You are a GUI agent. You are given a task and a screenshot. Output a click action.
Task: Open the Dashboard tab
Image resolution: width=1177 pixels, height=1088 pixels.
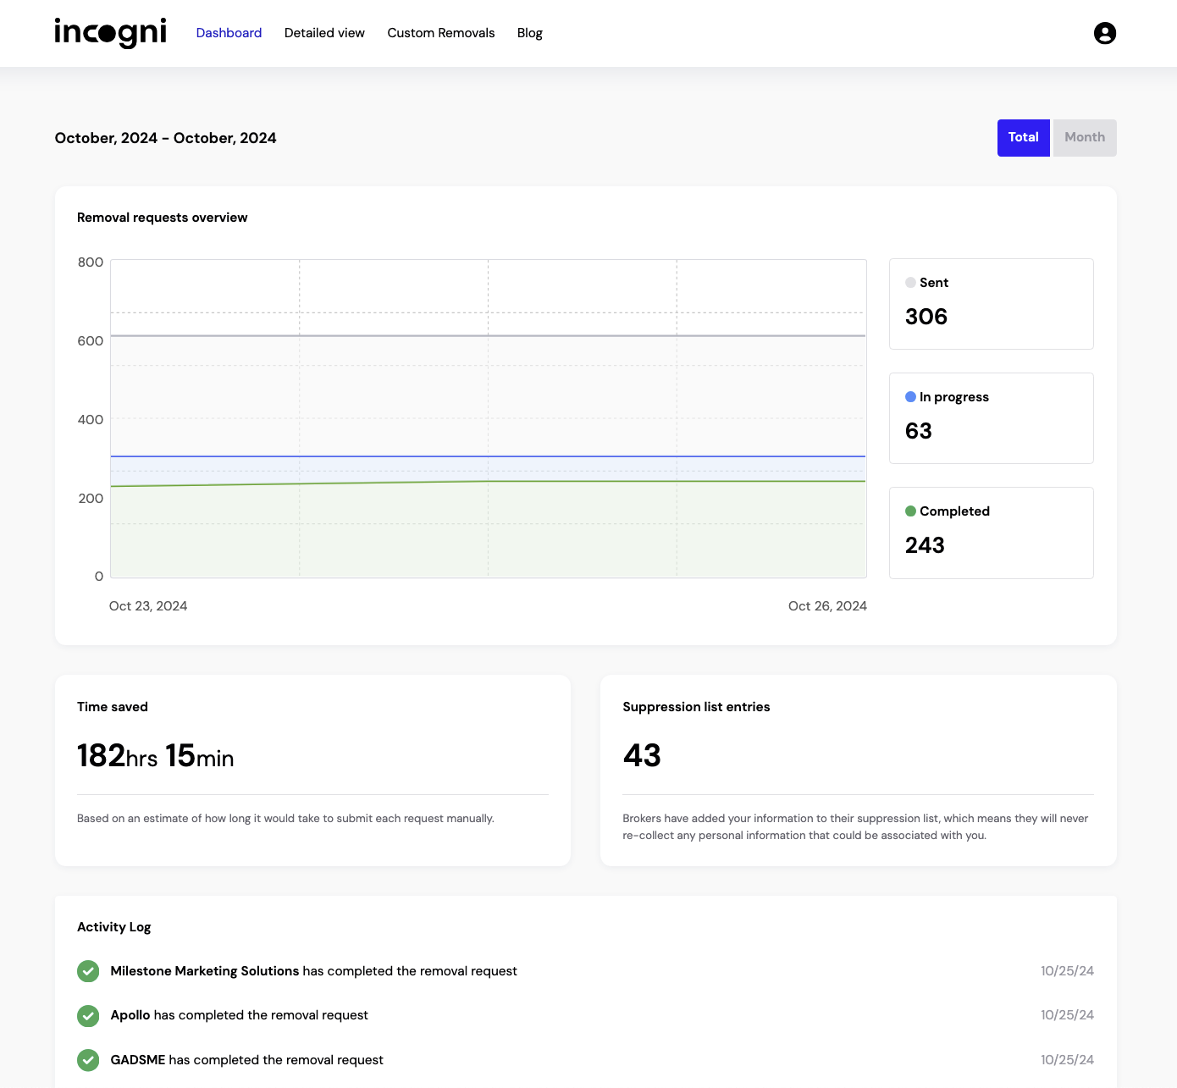pyautogui.click(x=229, y=33)
